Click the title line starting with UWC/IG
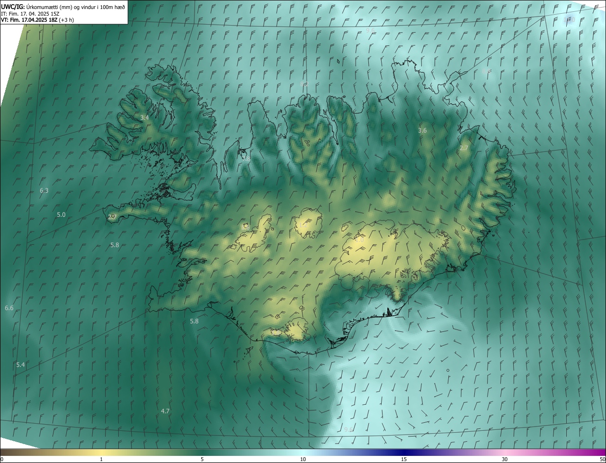Screen dimensions: 606x463 click(x=63, y=7)
